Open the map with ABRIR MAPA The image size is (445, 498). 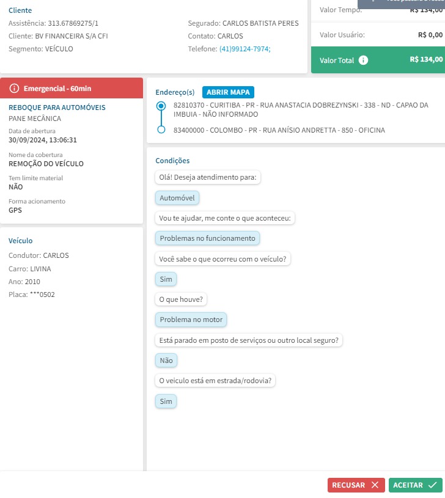[228, 92]
